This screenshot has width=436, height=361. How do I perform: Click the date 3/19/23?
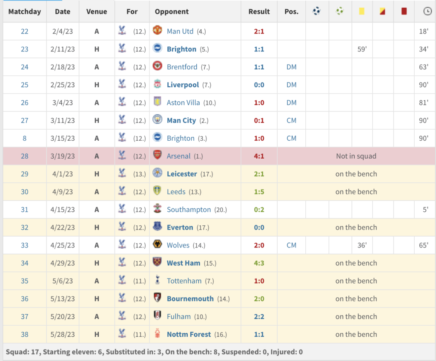coord(63,156)
